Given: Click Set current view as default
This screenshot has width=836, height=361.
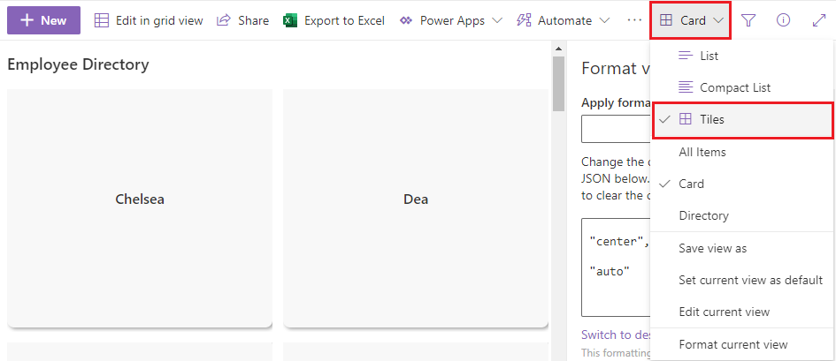Looking at the screenshot, I should (x=741, y=280).
